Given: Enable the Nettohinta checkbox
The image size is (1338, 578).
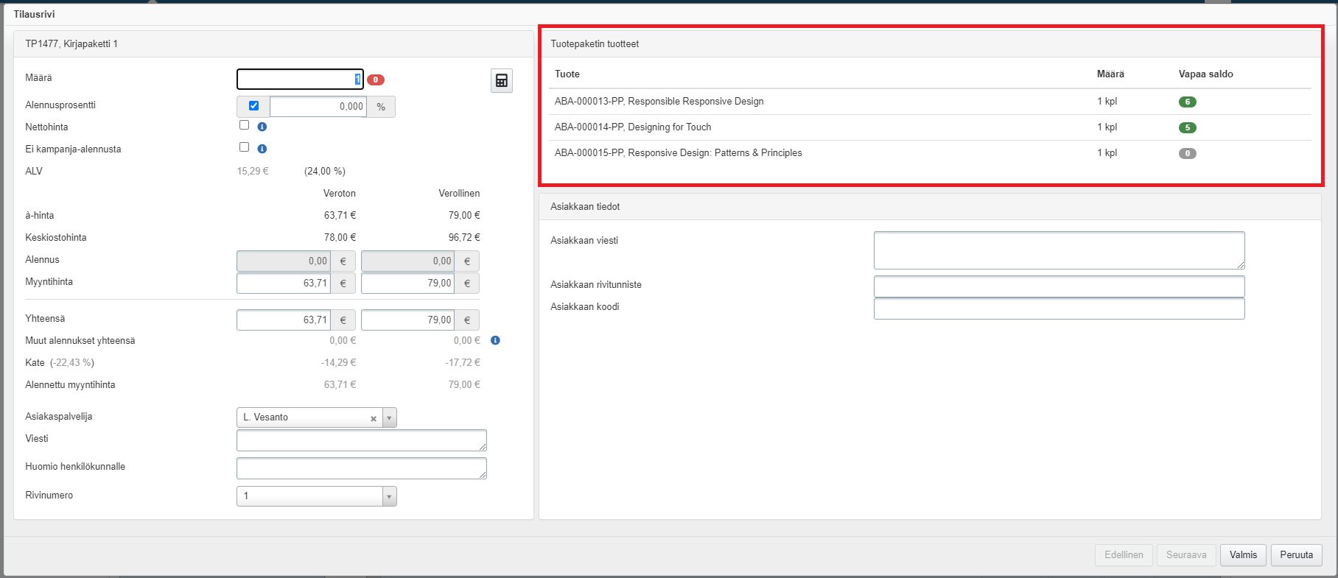Looking at the screenshot, I should (244, 125).
